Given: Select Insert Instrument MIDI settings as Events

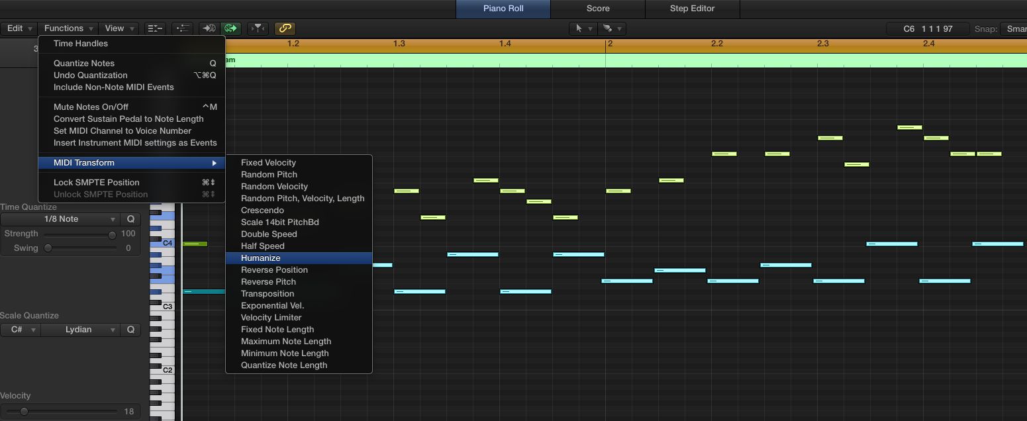Looking at the screenshot, I should (x=132, y=143).
